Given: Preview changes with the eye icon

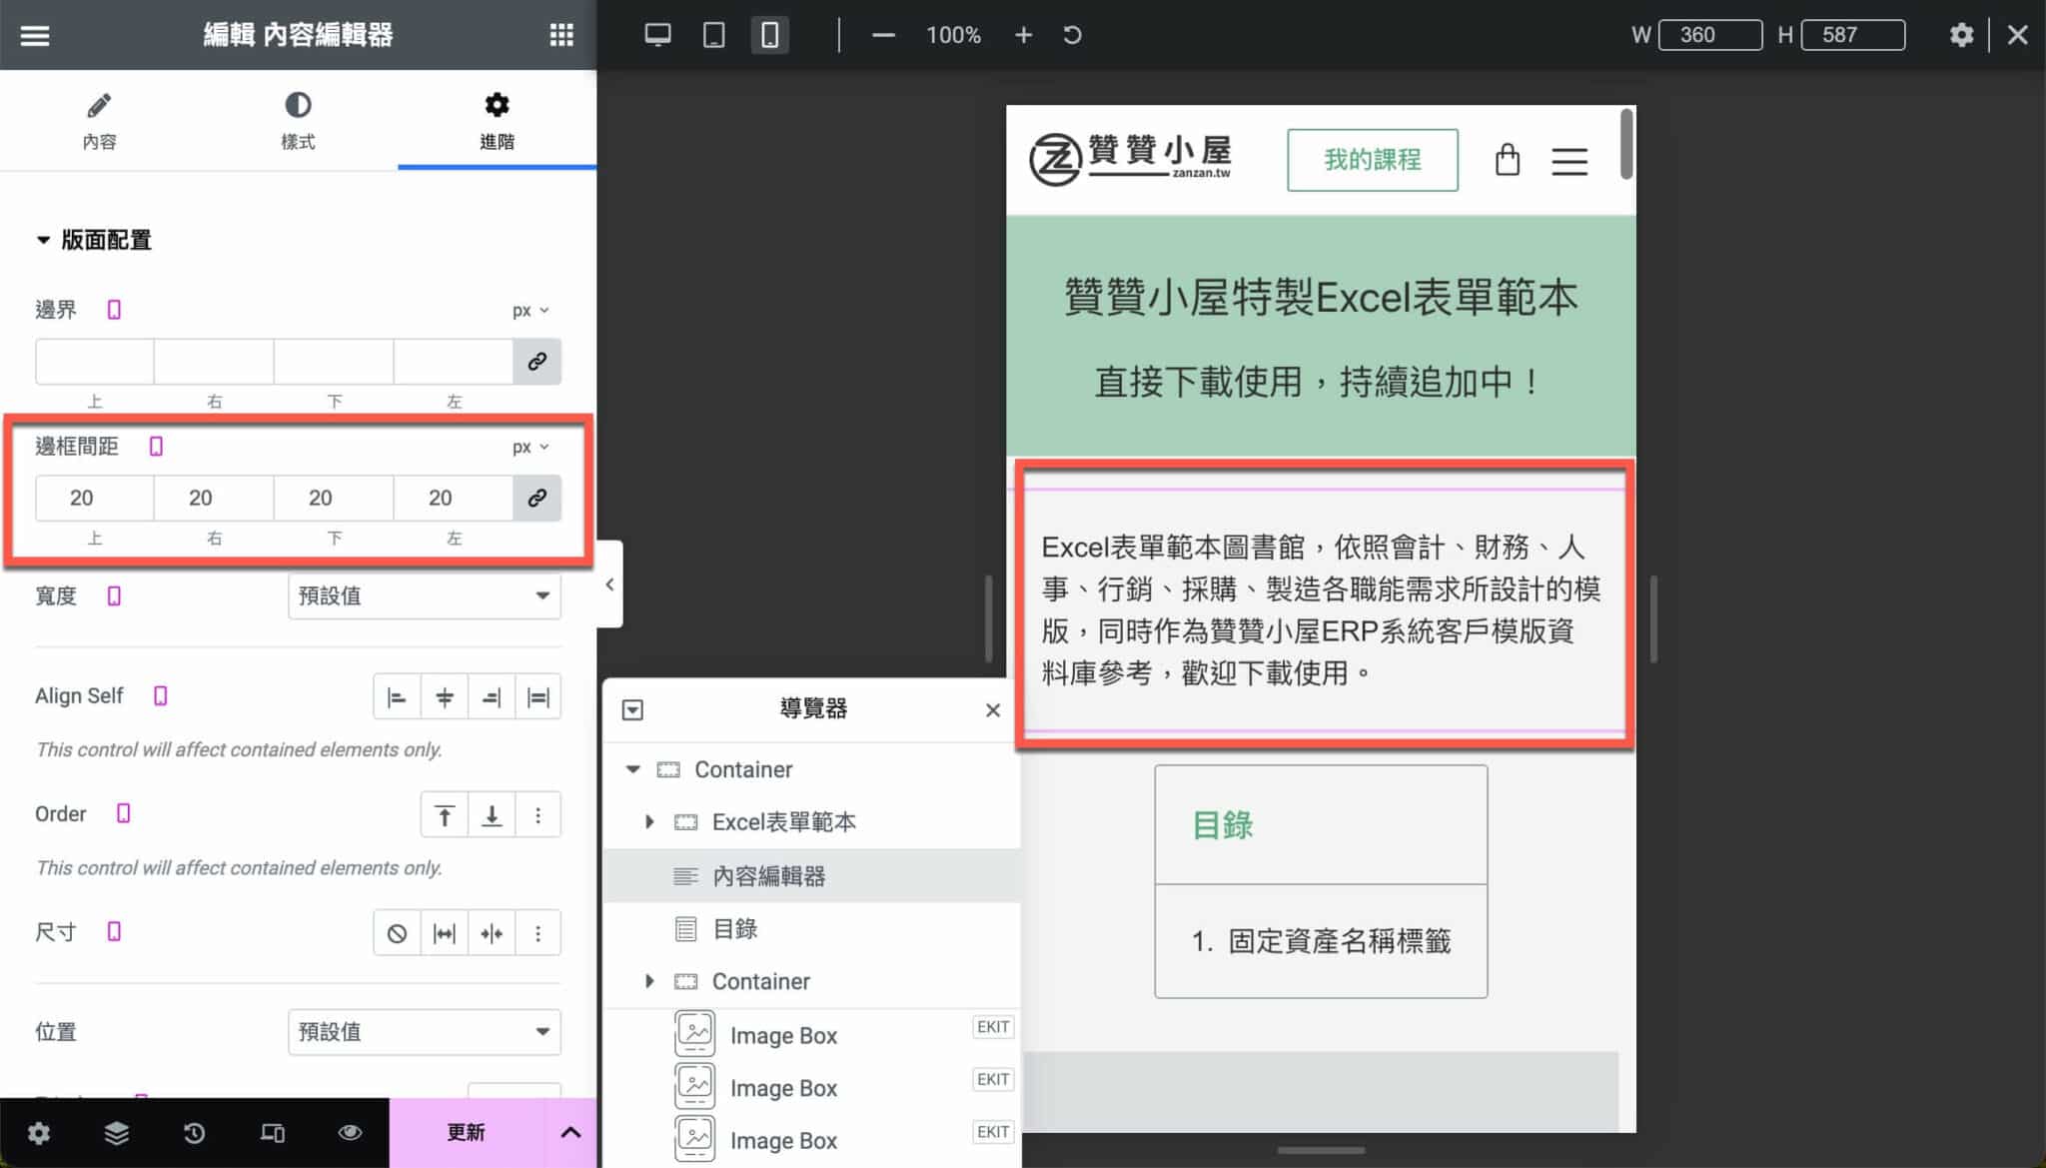Looking at the screenshot, I should tap(350, 1132).
